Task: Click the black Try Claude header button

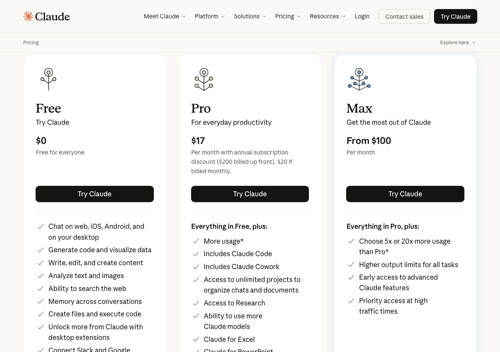Action: 455,16
